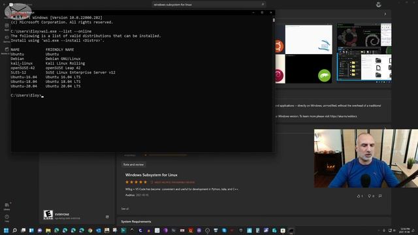Screen dimensions: 418x235
Task: Click the review title Windows Subsystem for Linux
Action: tap(151, 175)
